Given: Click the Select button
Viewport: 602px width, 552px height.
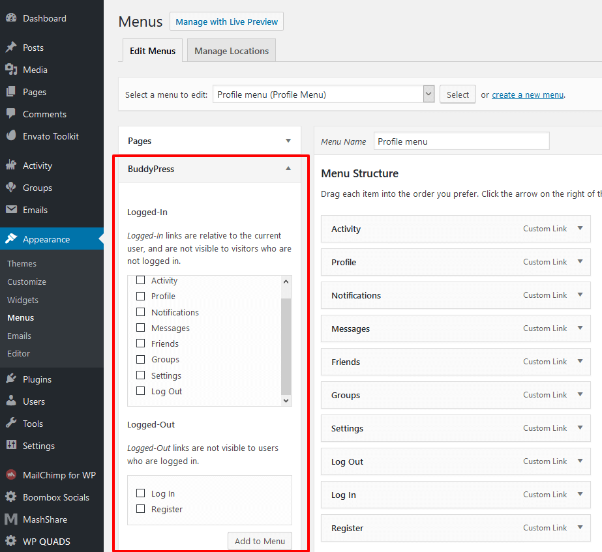Looking at the screenshot, I should (458, 94).
